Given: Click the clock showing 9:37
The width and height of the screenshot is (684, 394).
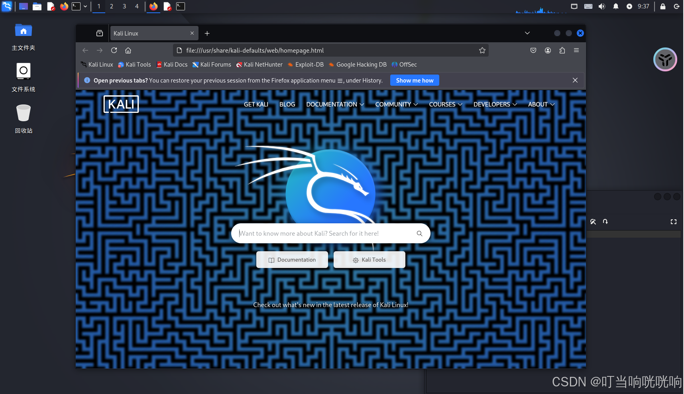Looking at the screenshot, I should tap(643, 6).
